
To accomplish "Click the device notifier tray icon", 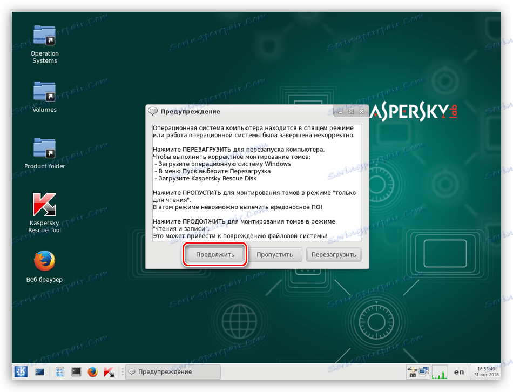I will [x=412, y=372].
